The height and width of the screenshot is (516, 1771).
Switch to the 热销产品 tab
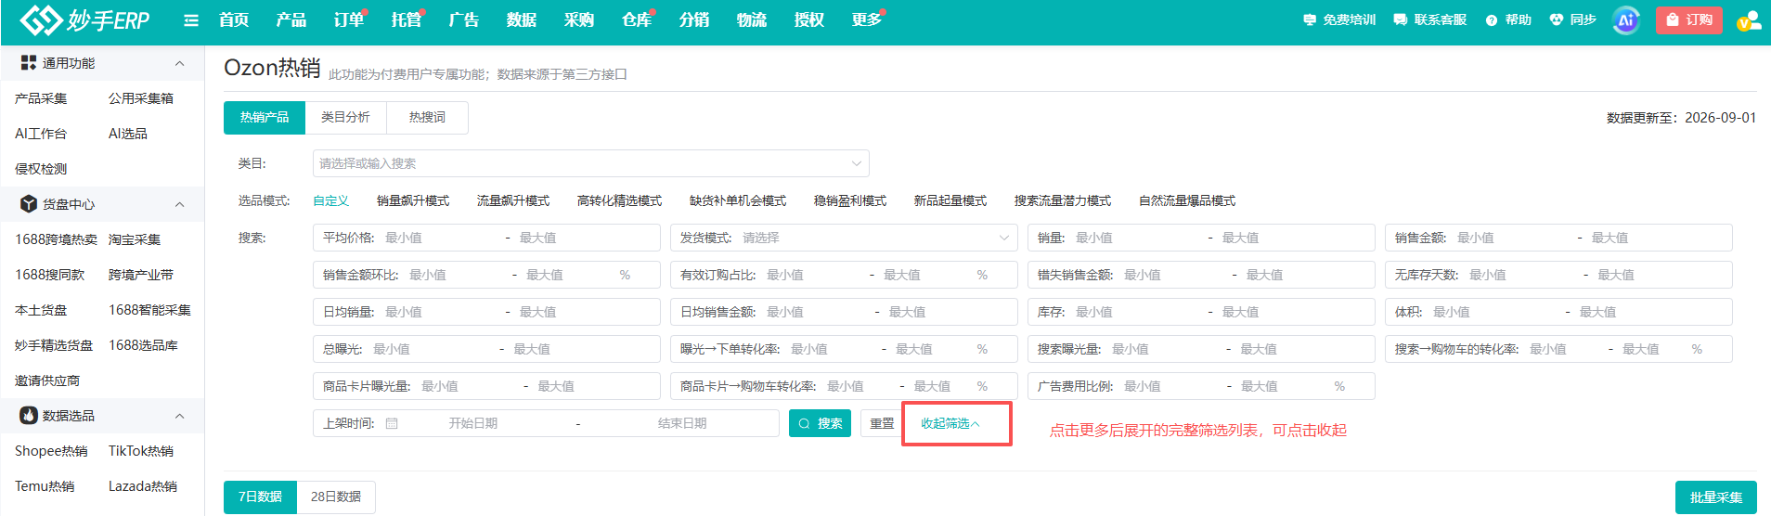pos(265,118)
